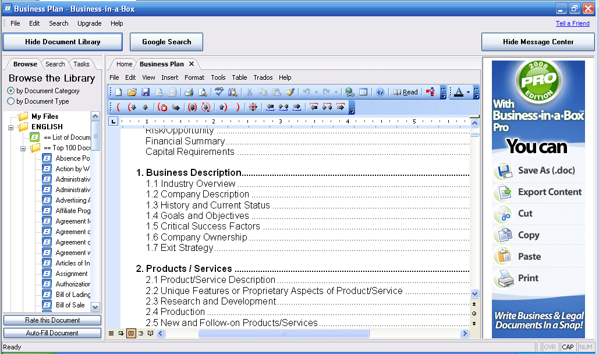Viewport: 599px width, 354px height.
Task: Switch to Print Layout view button
Action: 131,334
